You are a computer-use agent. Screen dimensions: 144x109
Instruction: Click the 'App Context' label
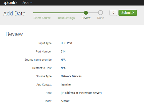(44, 84)
